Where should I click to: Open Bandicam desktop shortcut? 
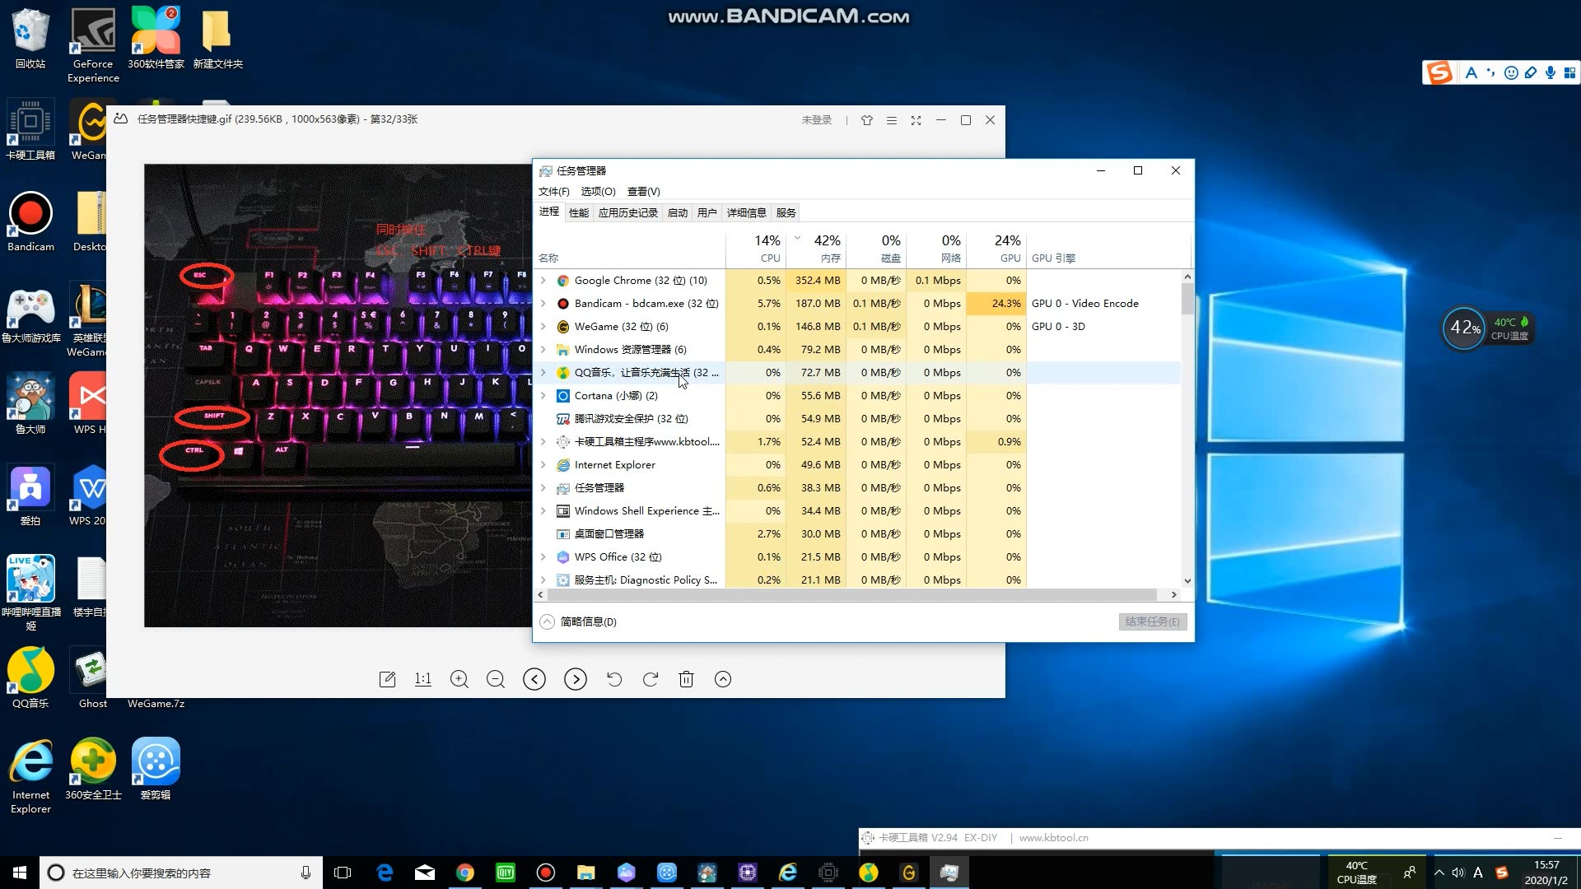click(x=30, y=222)
